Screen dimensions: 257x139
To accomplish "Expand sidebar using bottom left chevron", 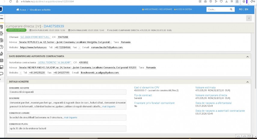I will [x=1, y=79].
